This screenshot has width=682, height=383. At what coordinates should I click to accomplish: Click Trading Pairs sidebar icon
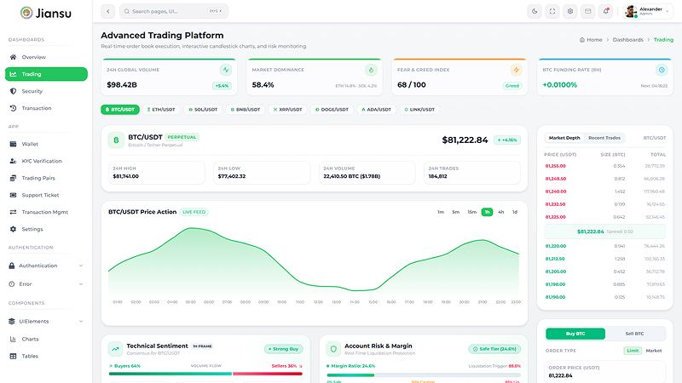13,178
